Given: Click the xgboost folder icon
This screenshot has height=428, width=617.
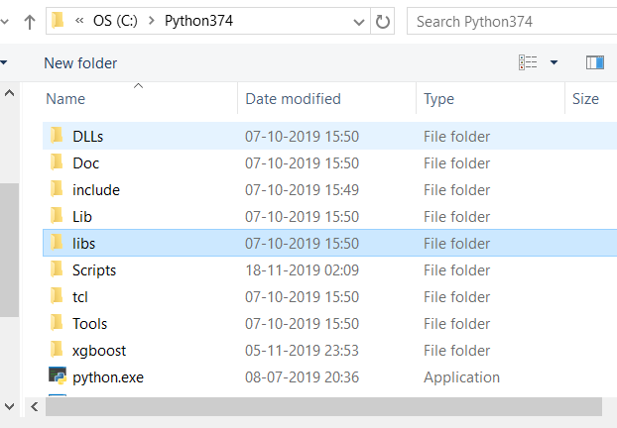Looking at the screenshot, I should coord(57,349).
